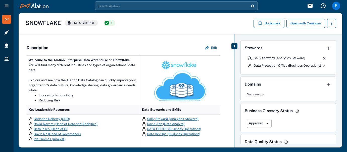Remove Data Protection Office from Stewards

click(x=324, y=66)
